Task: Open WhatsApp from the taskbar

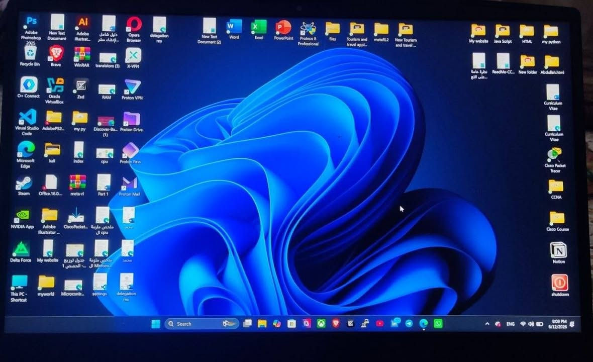Action: pos(438,323)
